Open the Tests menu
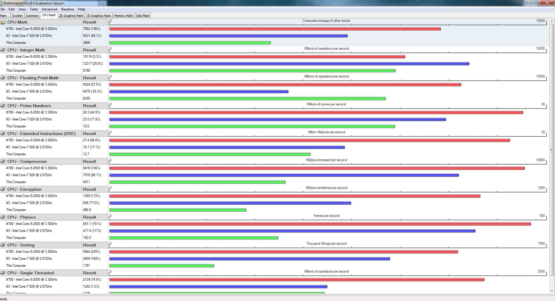 tap(34, 9)
